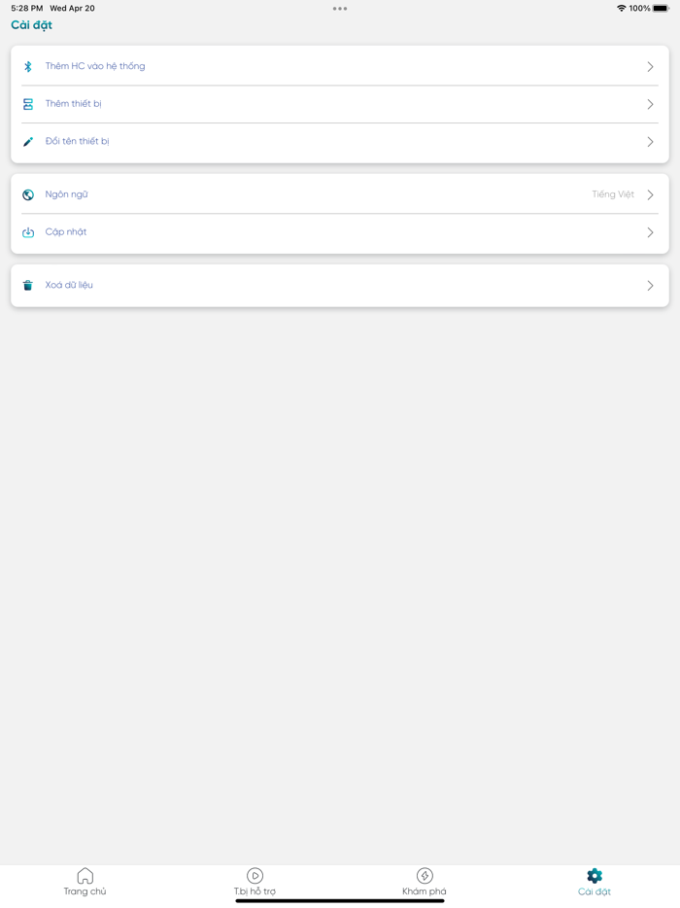Click the Bluetooth icon beside Thêm HC
The image size is (680, 908).
point(28,67)
